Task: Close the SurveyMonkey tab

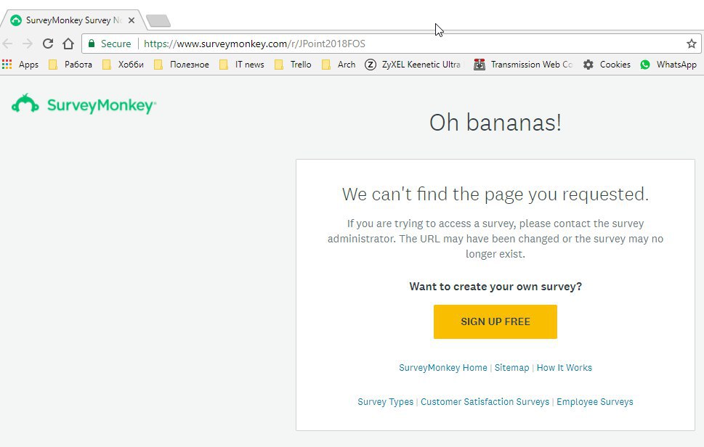Action: click(131, 20)
